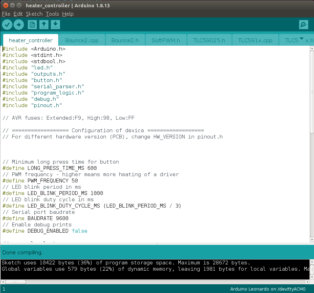Open the TLC591x.cpp tab
Viewport: 314px width, 293px height.
tap(255, 40)
